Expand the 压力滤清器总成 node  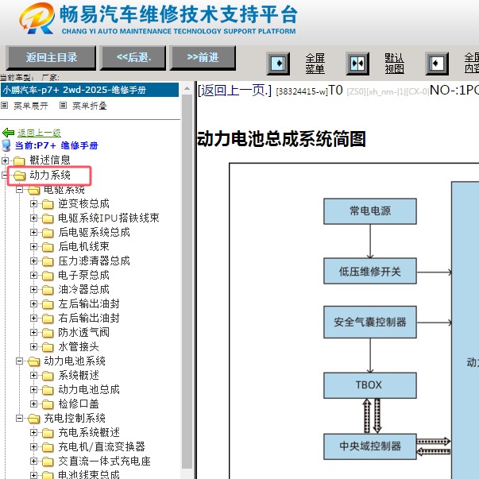pos(34,261)
